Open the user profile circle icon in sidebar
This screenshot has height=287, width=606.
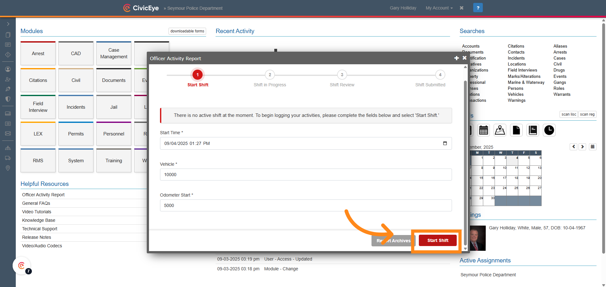pos(8,69)
